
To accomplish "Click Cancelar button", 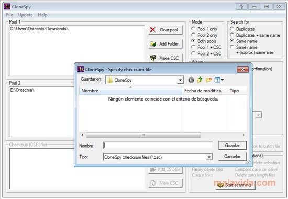I will coord(232,157).
